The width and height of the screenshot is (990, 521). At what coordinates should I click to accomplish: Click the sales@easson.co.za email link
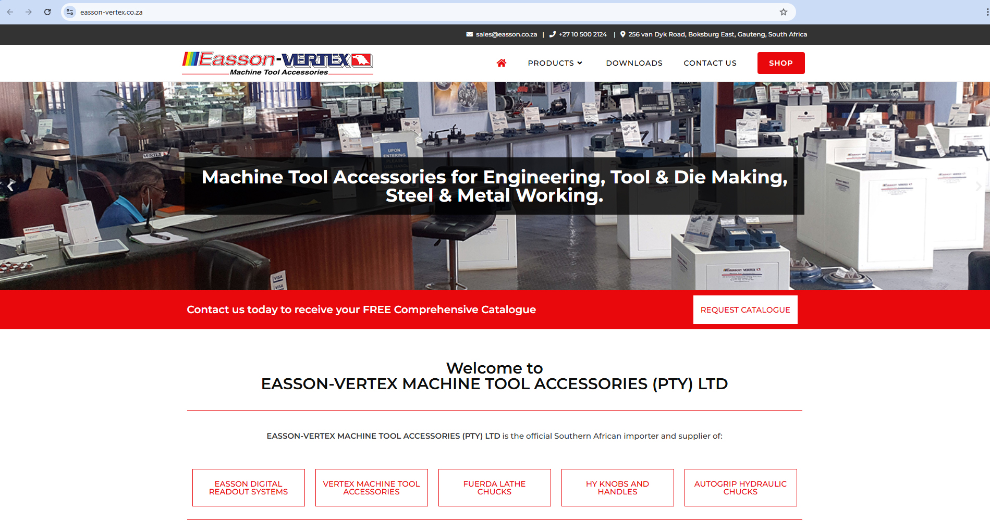[506, 34]
